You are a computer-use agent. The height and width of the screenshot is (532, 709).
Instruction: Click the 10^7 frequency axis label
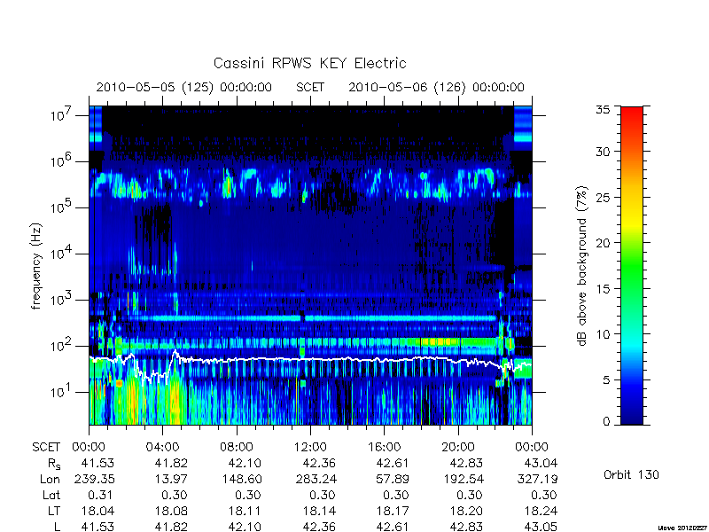[x=60, y=115]
